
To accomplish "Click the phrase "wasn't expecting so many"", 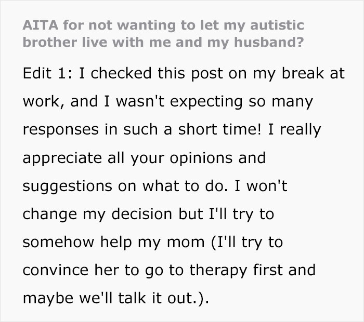I will point(217,101).
